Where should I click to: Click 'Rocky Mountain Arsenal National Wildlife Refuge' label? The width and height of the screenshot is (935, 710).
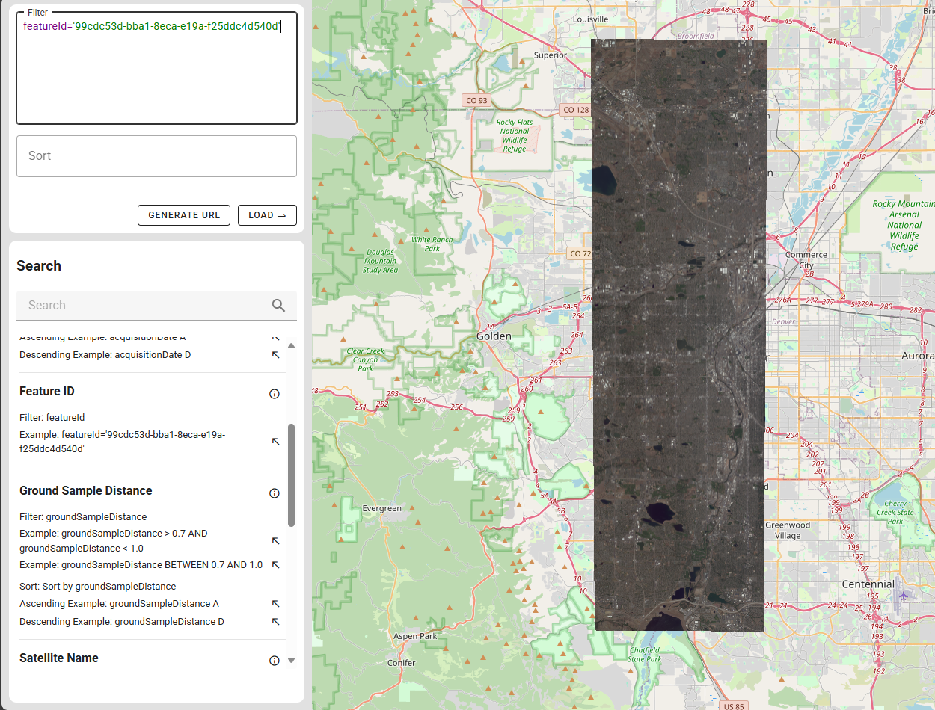point(904,225)
